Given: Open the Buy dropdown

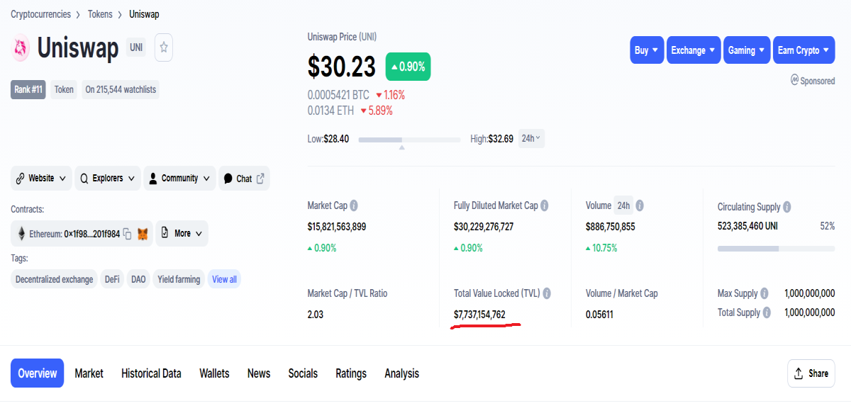Looking at the screenshot, I should click(x=647, y=50).
